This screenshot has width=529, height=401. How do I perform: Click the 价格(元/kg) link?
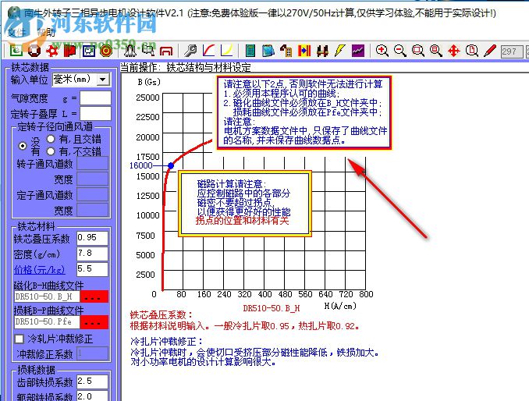[39, 269]
